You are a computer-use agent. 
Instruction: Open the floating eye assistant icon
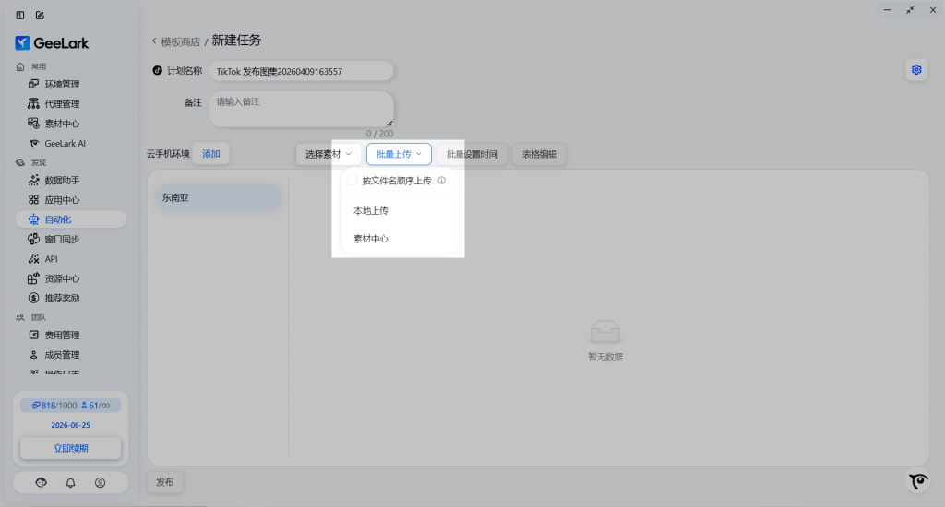click(x=917, y=481)
